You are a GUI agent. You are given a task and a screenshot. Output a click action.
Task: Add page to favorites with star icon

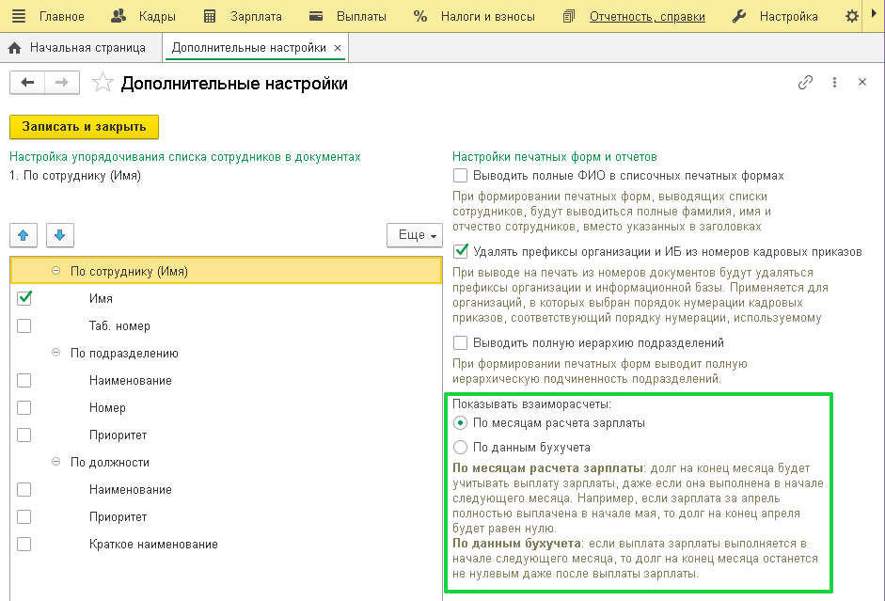103,83
